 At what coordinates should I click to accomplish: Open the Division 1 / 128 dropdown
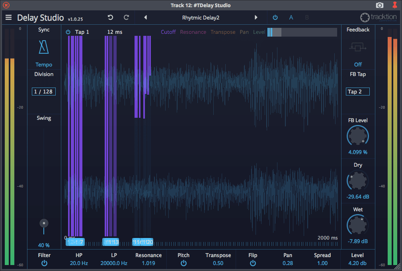(44, 92)
